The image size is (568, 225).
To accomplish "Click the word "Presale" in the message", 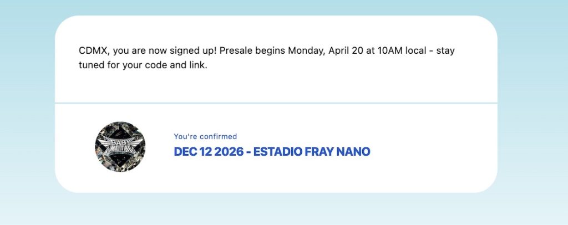I will pyautogui.click(x=237, y=51).
